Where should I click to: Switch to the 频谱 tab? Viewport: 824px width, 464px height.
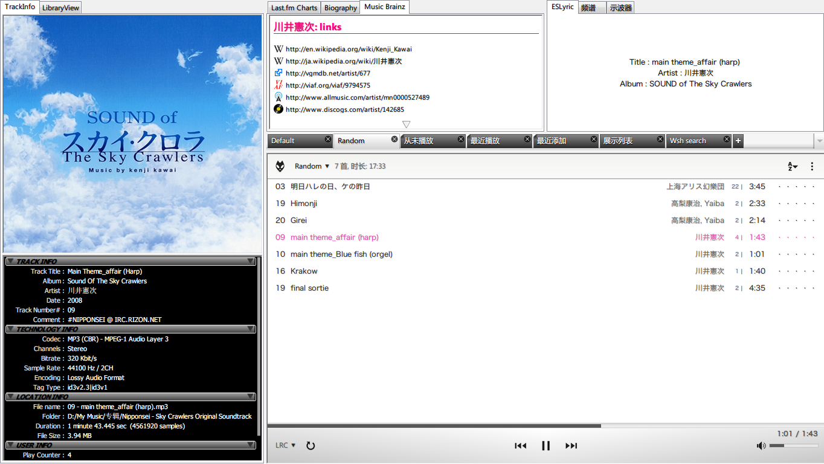592,8
